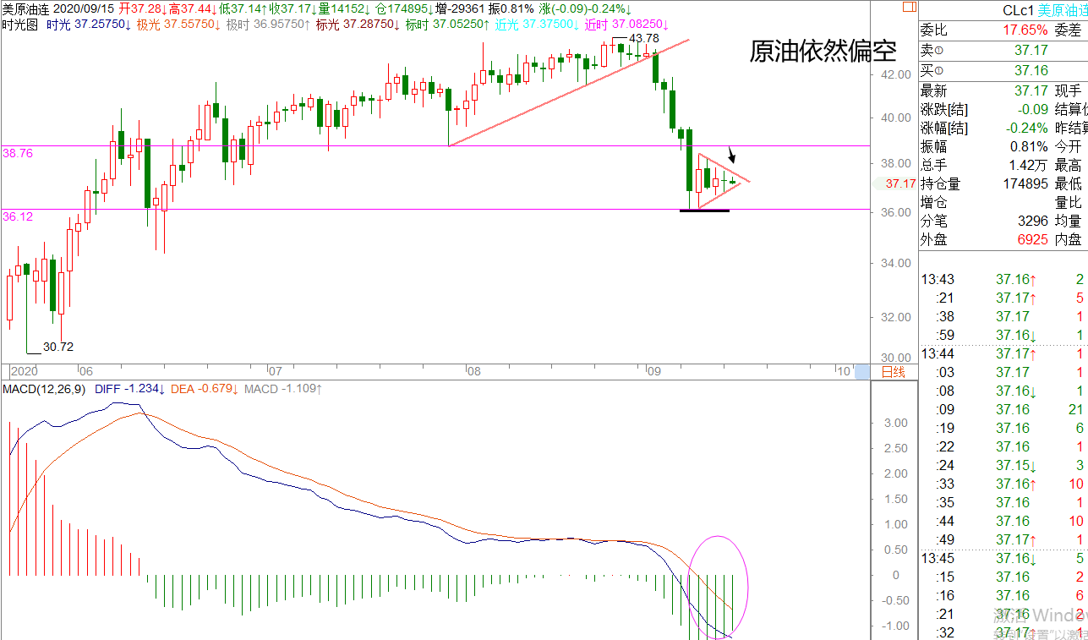Click the 38.76 horizontal line label
This screenshot has width=1088, height=640.
coord(18,154)
